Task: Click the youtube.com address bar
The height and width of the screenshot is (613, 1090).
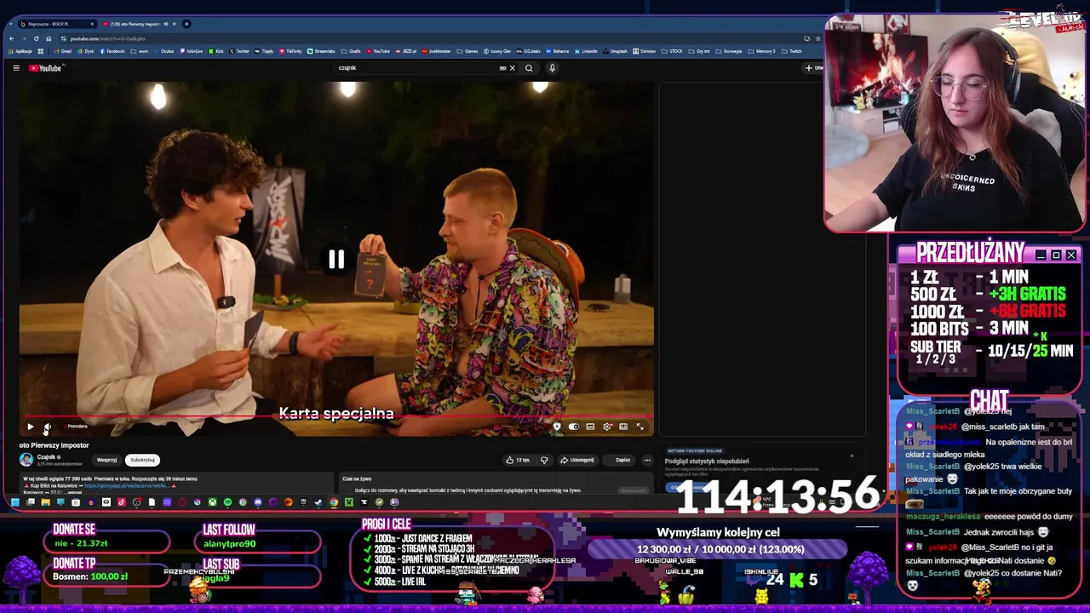Action: tap(426, 38)
